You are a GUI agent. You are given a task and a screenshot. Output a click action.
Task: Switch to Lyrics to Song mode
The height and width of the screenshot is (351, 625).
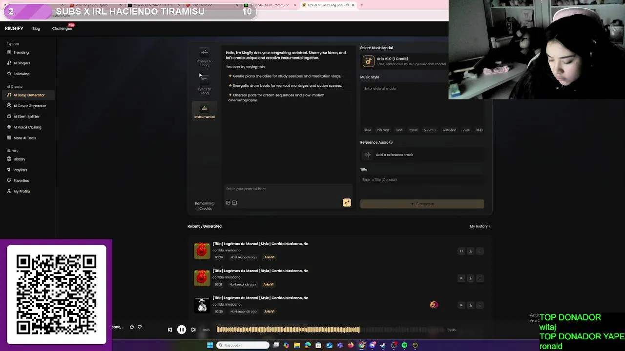(205, 85)
